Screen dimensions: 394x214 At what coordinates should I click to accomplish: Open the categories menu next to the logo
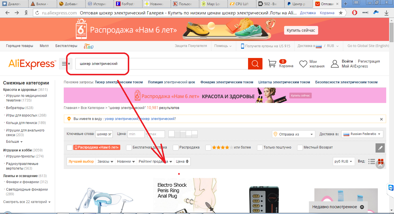65,64
